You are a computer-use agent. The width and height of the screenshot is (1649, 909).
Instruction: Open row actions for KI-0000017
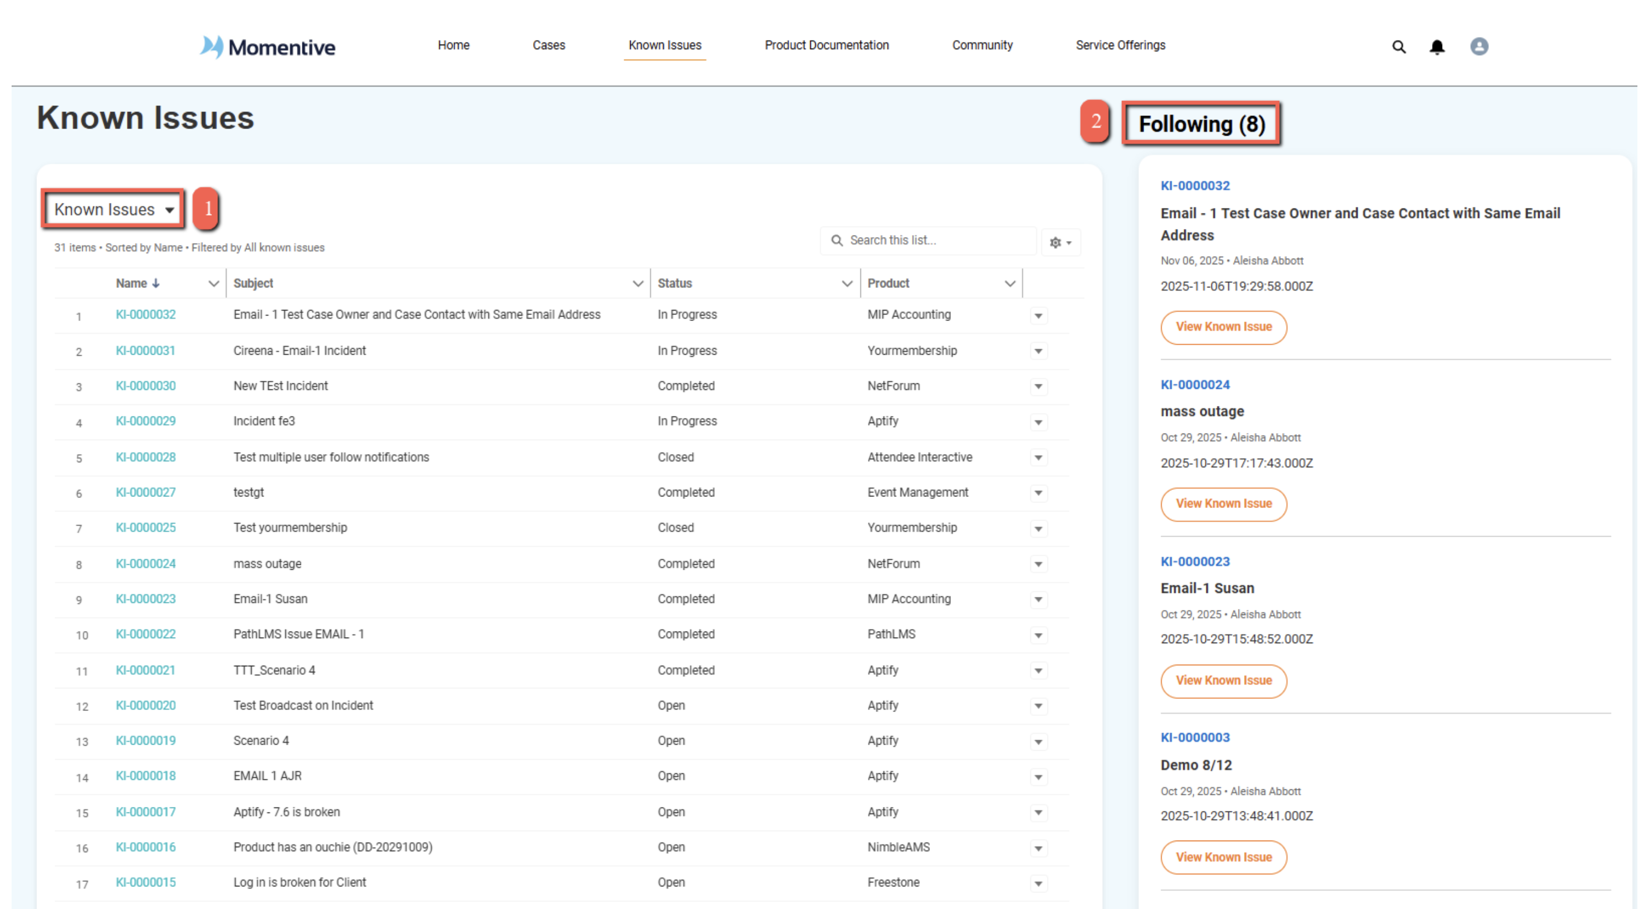point(1038,812)
